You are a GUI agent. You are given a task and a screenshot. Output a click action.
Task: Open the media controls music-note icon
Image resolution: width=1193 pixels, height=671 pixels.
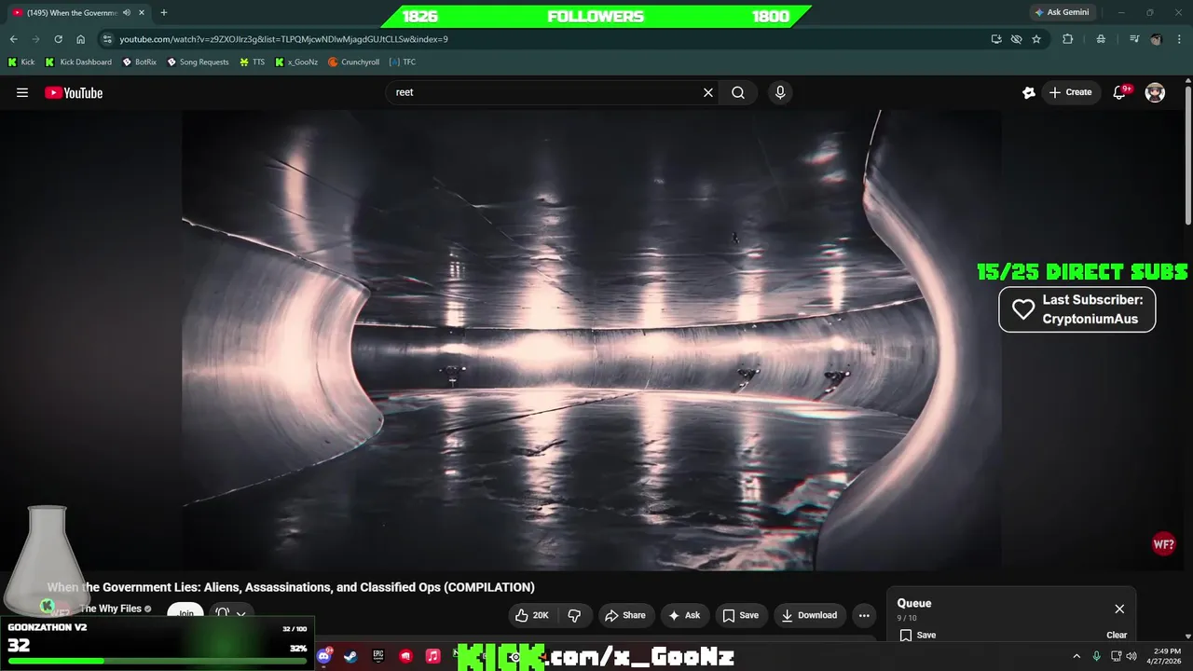pyautogui.click(x=1133, y=39)
